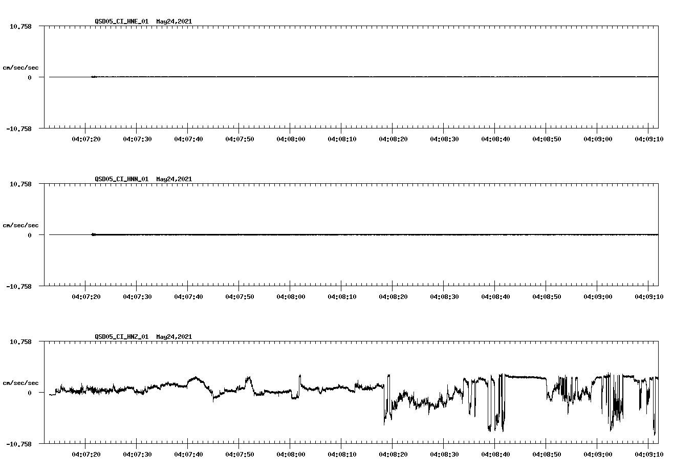695x473 pixels.
Task: Click the waveform onset near 04:07:20 on HNN trace
Action: 94,234
